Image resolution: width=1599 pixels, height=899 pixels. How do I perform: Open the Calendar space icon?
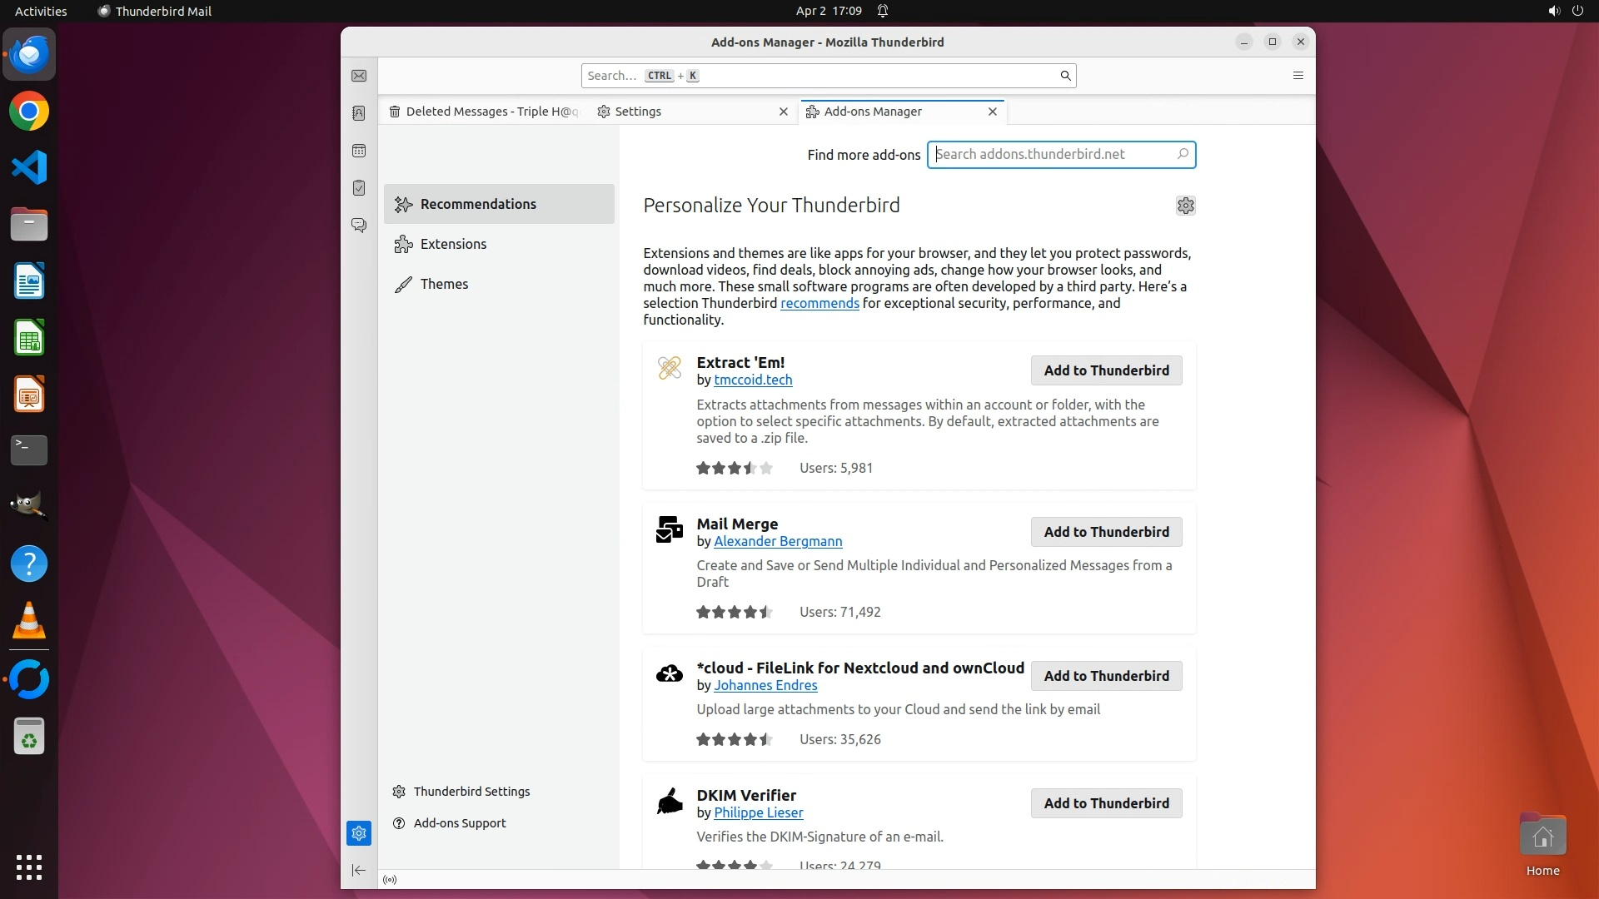point(359,151)
